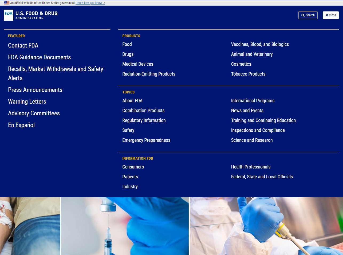Click the bandaged arm image
Image resolution: width=343 pixels, height=255 pixels.
[30, 226]
